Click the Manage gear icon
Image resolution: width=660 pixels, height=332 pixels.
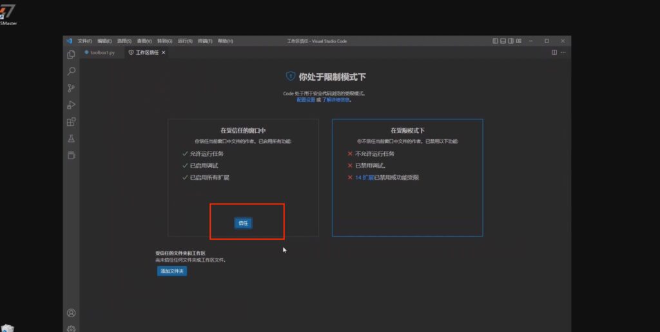(72, 328)
